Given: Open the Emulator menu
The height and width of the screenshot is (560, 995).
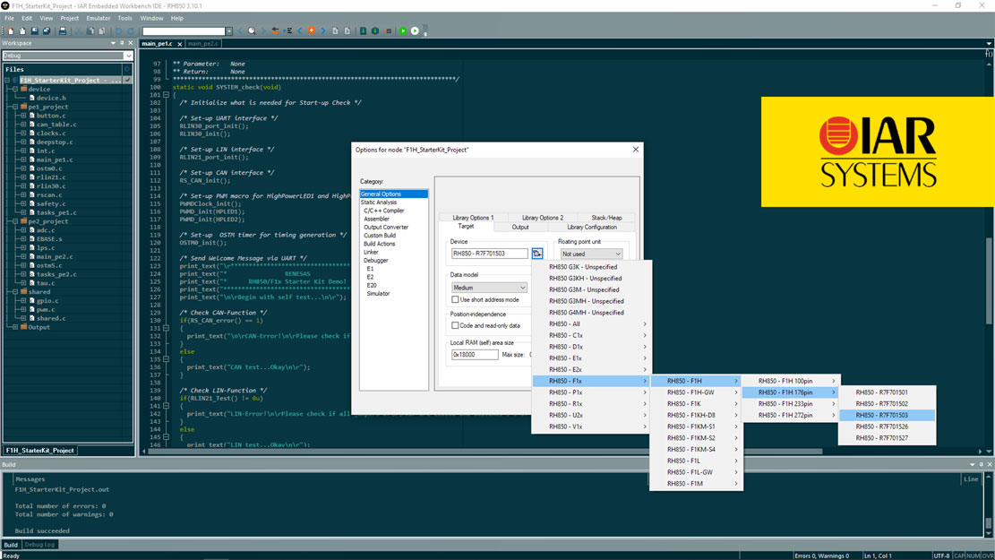Looking at the screenshot, I should pos(99,18).
